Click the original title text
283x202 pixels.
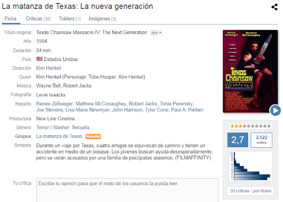click(92, 32)
